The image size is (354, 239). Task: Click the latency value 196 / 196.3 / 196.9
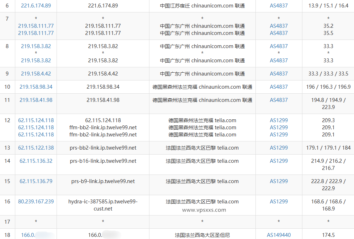coord(328,87)
